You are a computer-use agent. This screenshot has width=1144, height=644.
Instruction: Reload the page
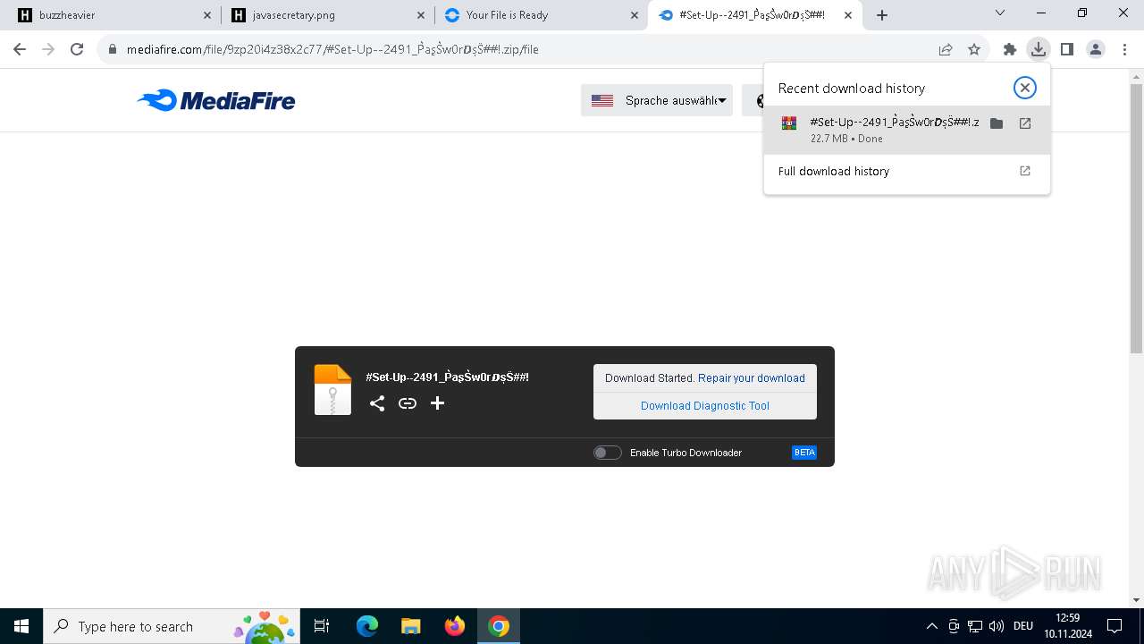click(x=77, y=49)
